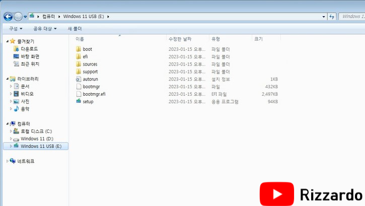The width and height of the screenshot is (365, 206).
Task: Click the 즐겨찾기 star icon
Action: [x=13, y=41]
